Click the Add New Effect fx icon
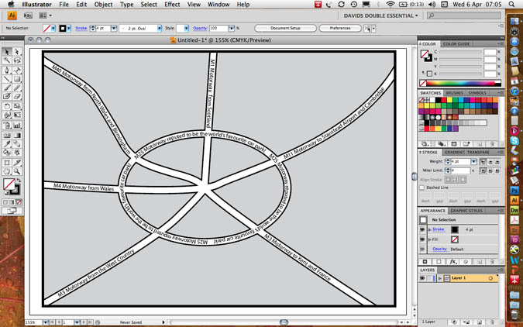The height and width of the screenshot is (327, 523). tap(452, 262)
